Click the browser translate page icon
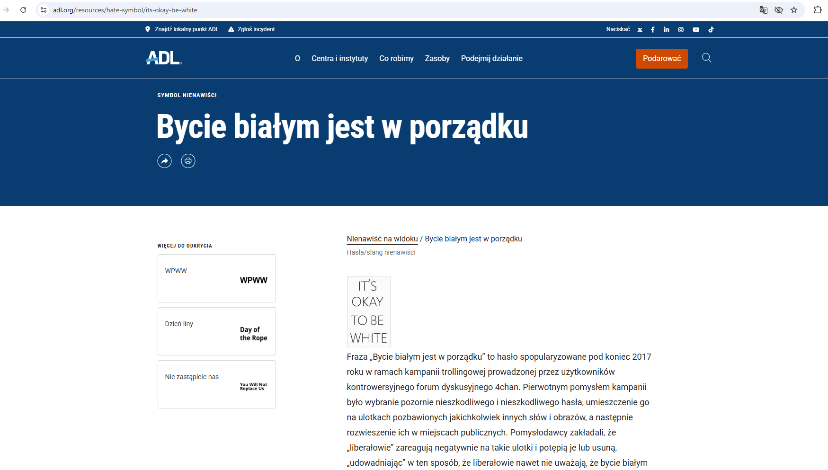Viewport: 828px width, 470px height. 763,10
